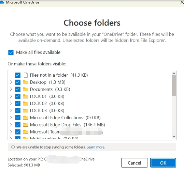Viewport: 184px width, 170px height.
Task: Select the 'Files not in a folder' row text
Action: click(59, 75)
